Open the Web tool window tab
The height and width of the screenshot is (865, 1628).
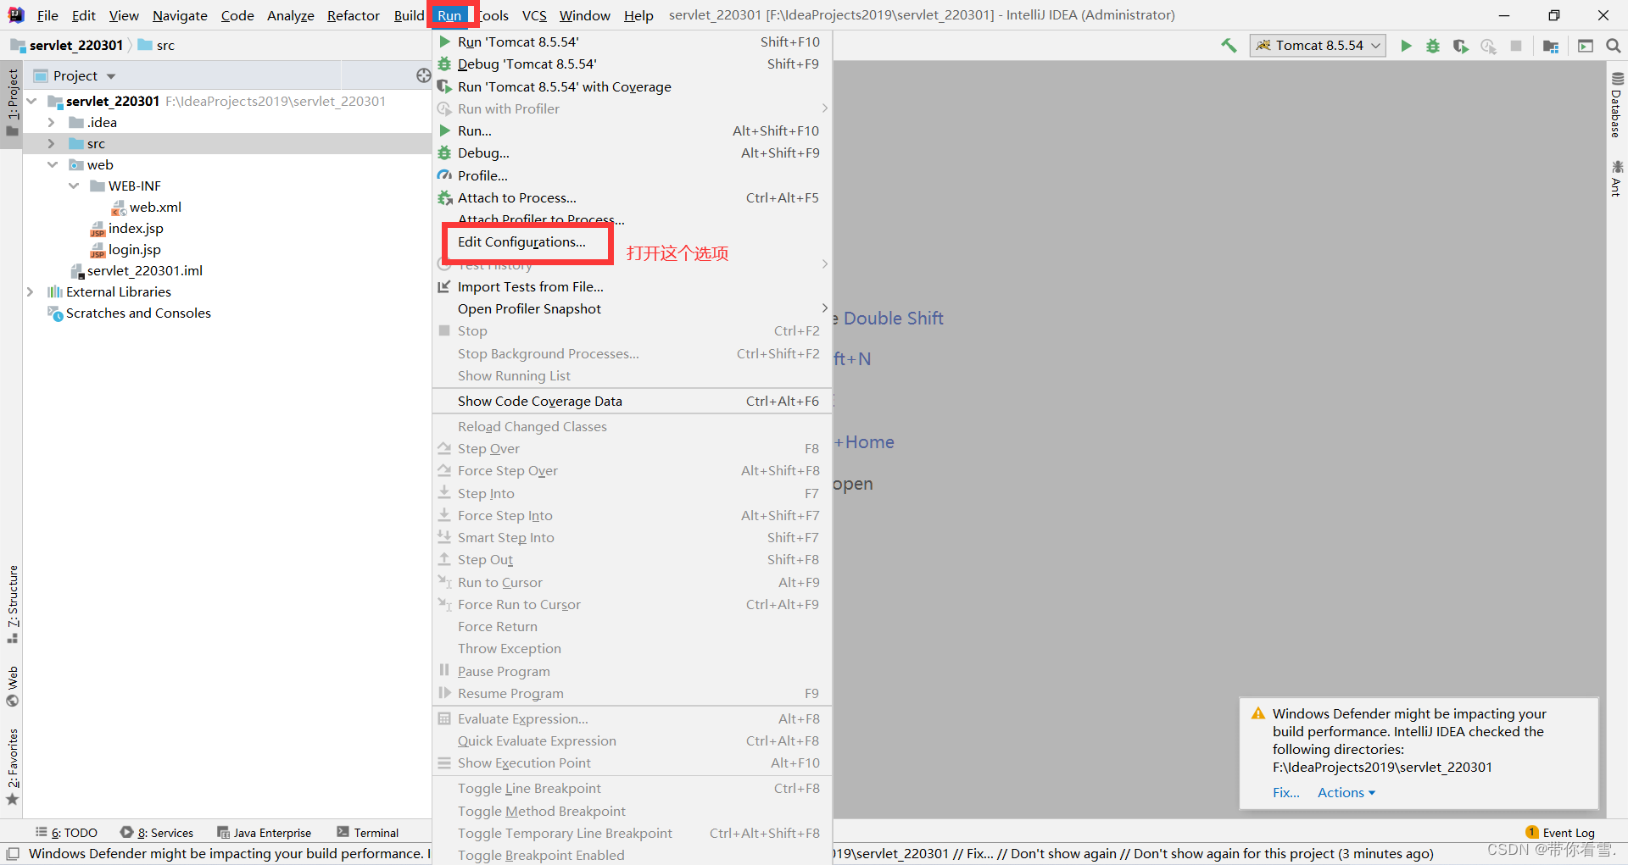12,685
